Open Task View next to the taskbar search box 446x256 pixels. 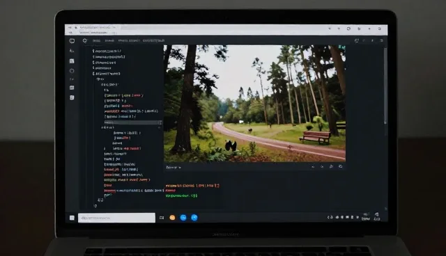click(x=162, y=218)
